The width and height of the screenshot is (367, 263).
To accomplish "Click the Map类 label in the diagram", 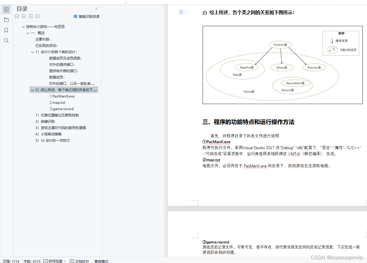I will click(x=237, y=75).
